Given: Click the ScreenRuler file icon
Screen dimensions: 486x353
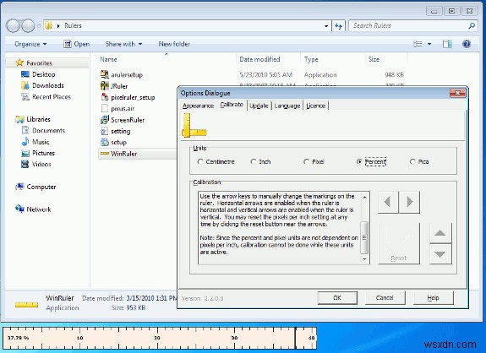Looking at the screenshot, I should 105,120.
